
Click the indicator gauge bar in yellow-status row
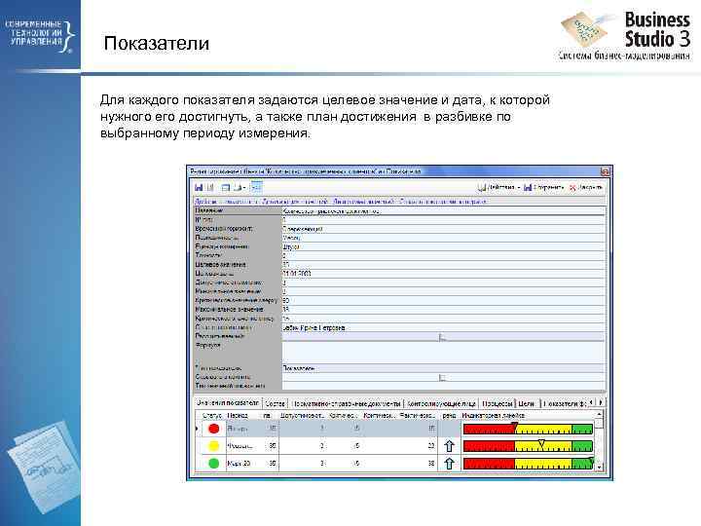tap(528, 446)
